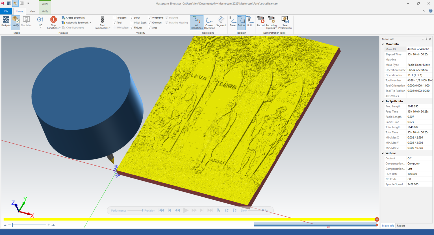Select Current Operation
Image resolution: width=434 pixels, height=235 pixels.
[x=209, y=23]
